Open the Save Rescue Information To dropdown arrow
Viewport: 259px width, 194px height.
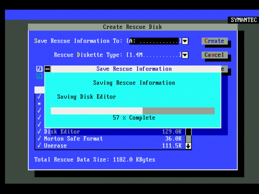point(185,41)
